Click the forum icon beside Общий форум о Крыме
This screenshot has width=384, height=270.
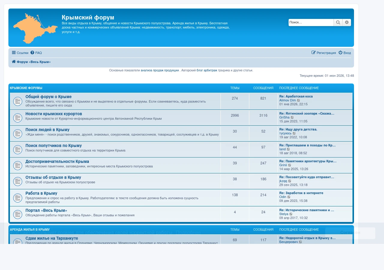pos(18,101)
